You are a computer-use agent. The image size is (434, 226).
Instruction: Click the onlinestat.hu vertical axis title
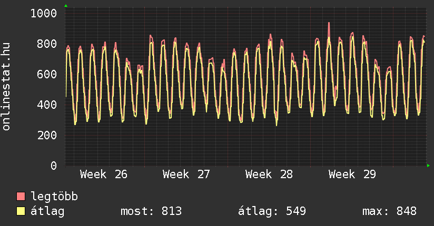pyautogui.click(x=6, y=87)
